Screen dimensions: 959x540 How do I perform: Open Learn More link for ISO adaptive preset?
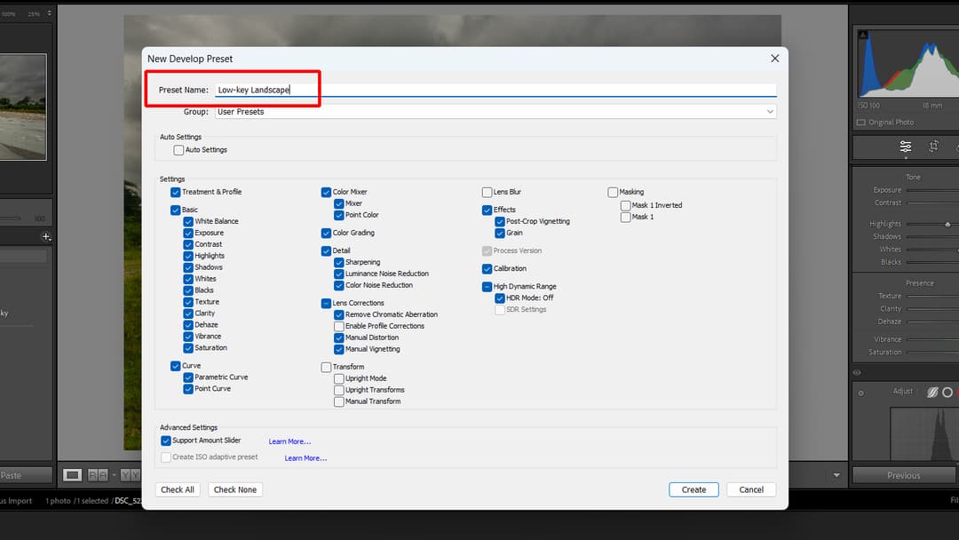click(305, 458)
